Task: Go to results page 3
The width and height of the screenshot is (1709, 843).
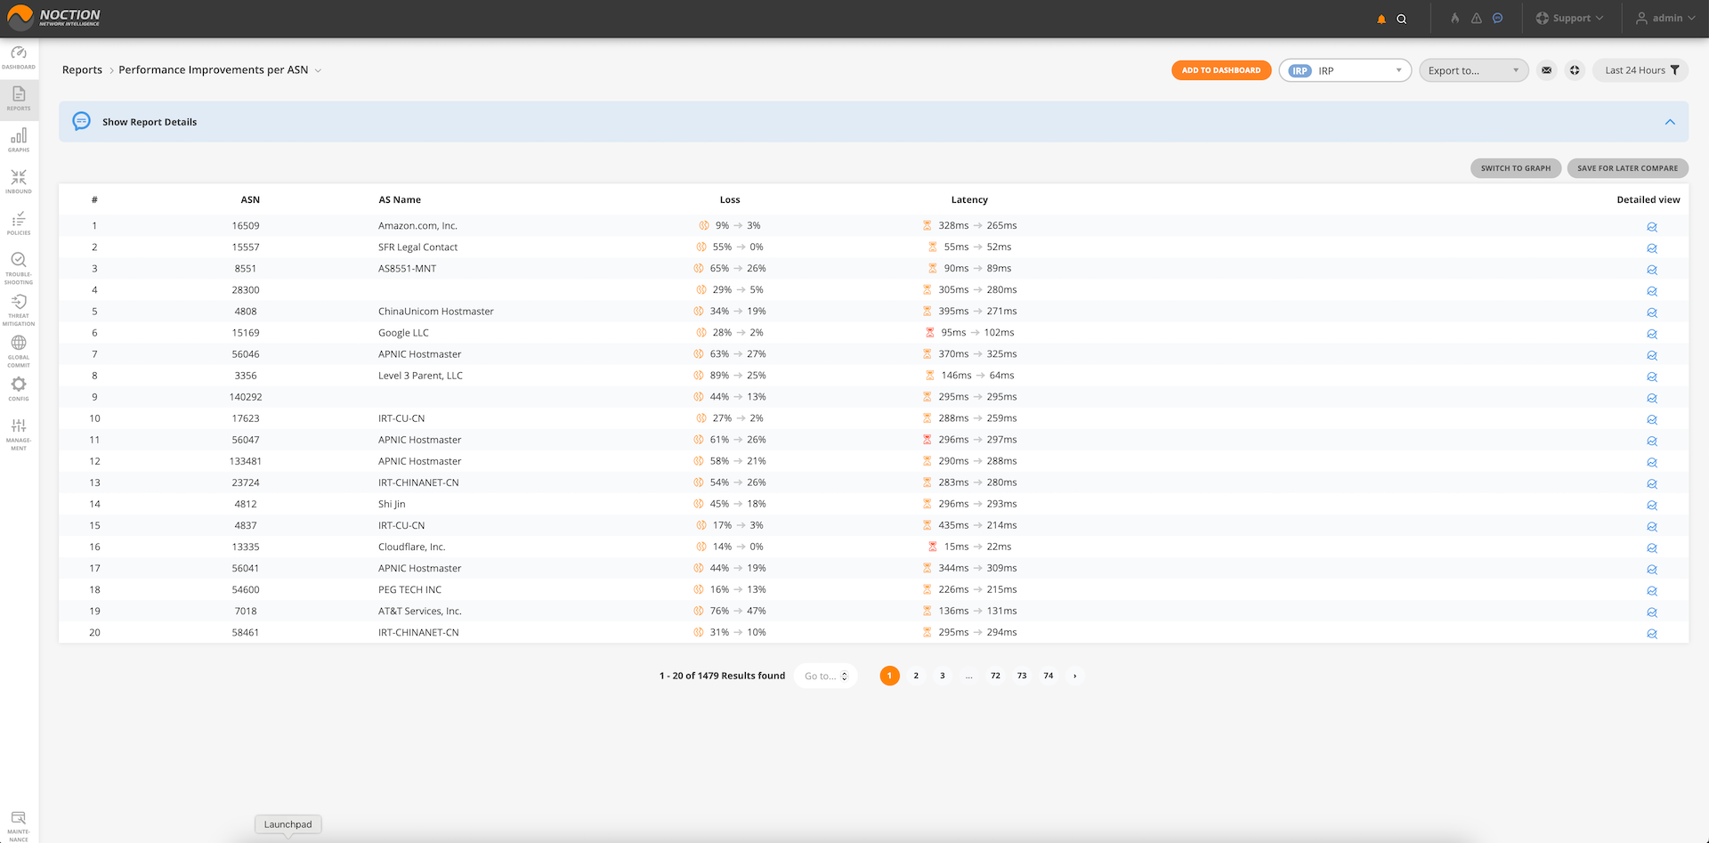Action: pos(943,676)
